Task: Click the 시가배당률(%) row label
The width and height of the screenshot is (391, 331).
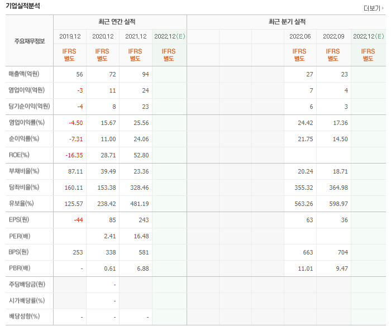Action: 27,301
